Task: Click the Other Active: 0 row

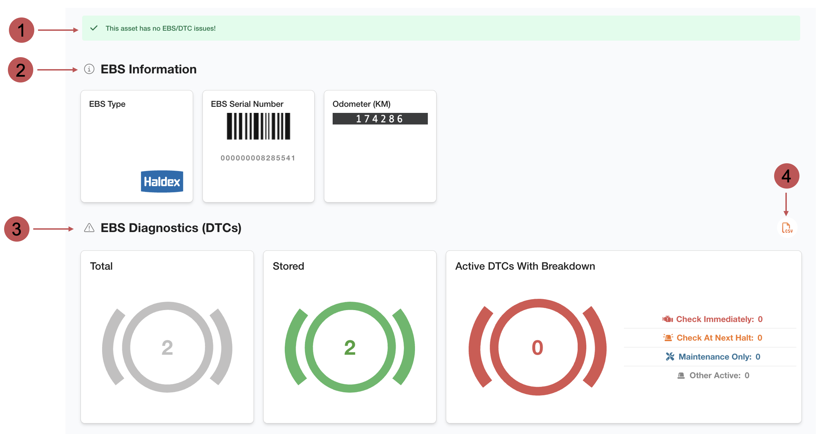Action: (719, 375)
